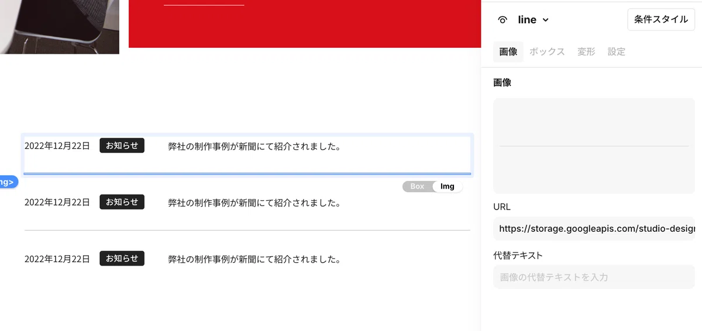Image resolution: width=702 pixels, height=331 pixels.
Task: Click the URL input field
Action: coord(594,229)
